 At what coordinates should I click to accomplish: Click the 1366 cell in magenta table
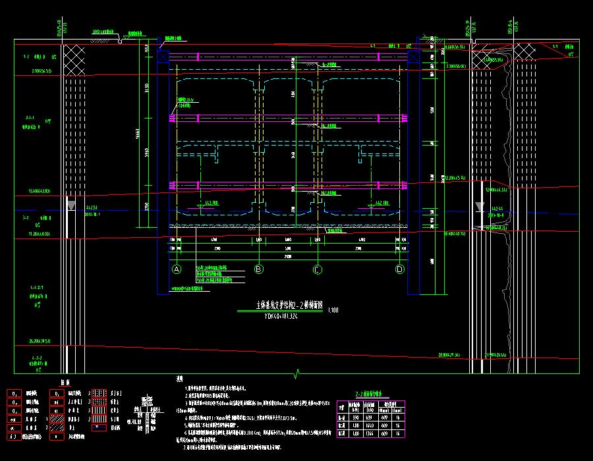(370, 433)
